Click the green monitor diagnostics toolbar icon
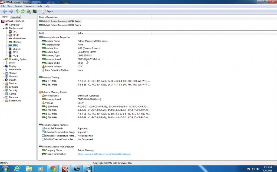277x172 pixels. pyautogui.click(x=35, y=11)
